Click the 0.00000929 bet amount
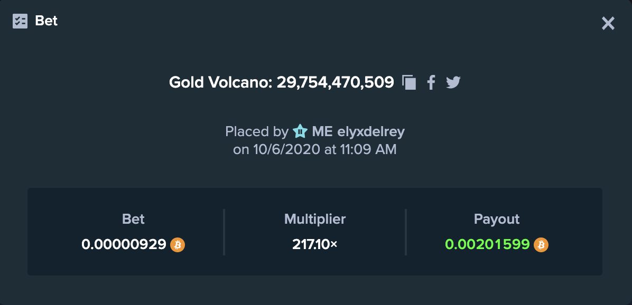The image size is (632, 305). click(124, 244)
